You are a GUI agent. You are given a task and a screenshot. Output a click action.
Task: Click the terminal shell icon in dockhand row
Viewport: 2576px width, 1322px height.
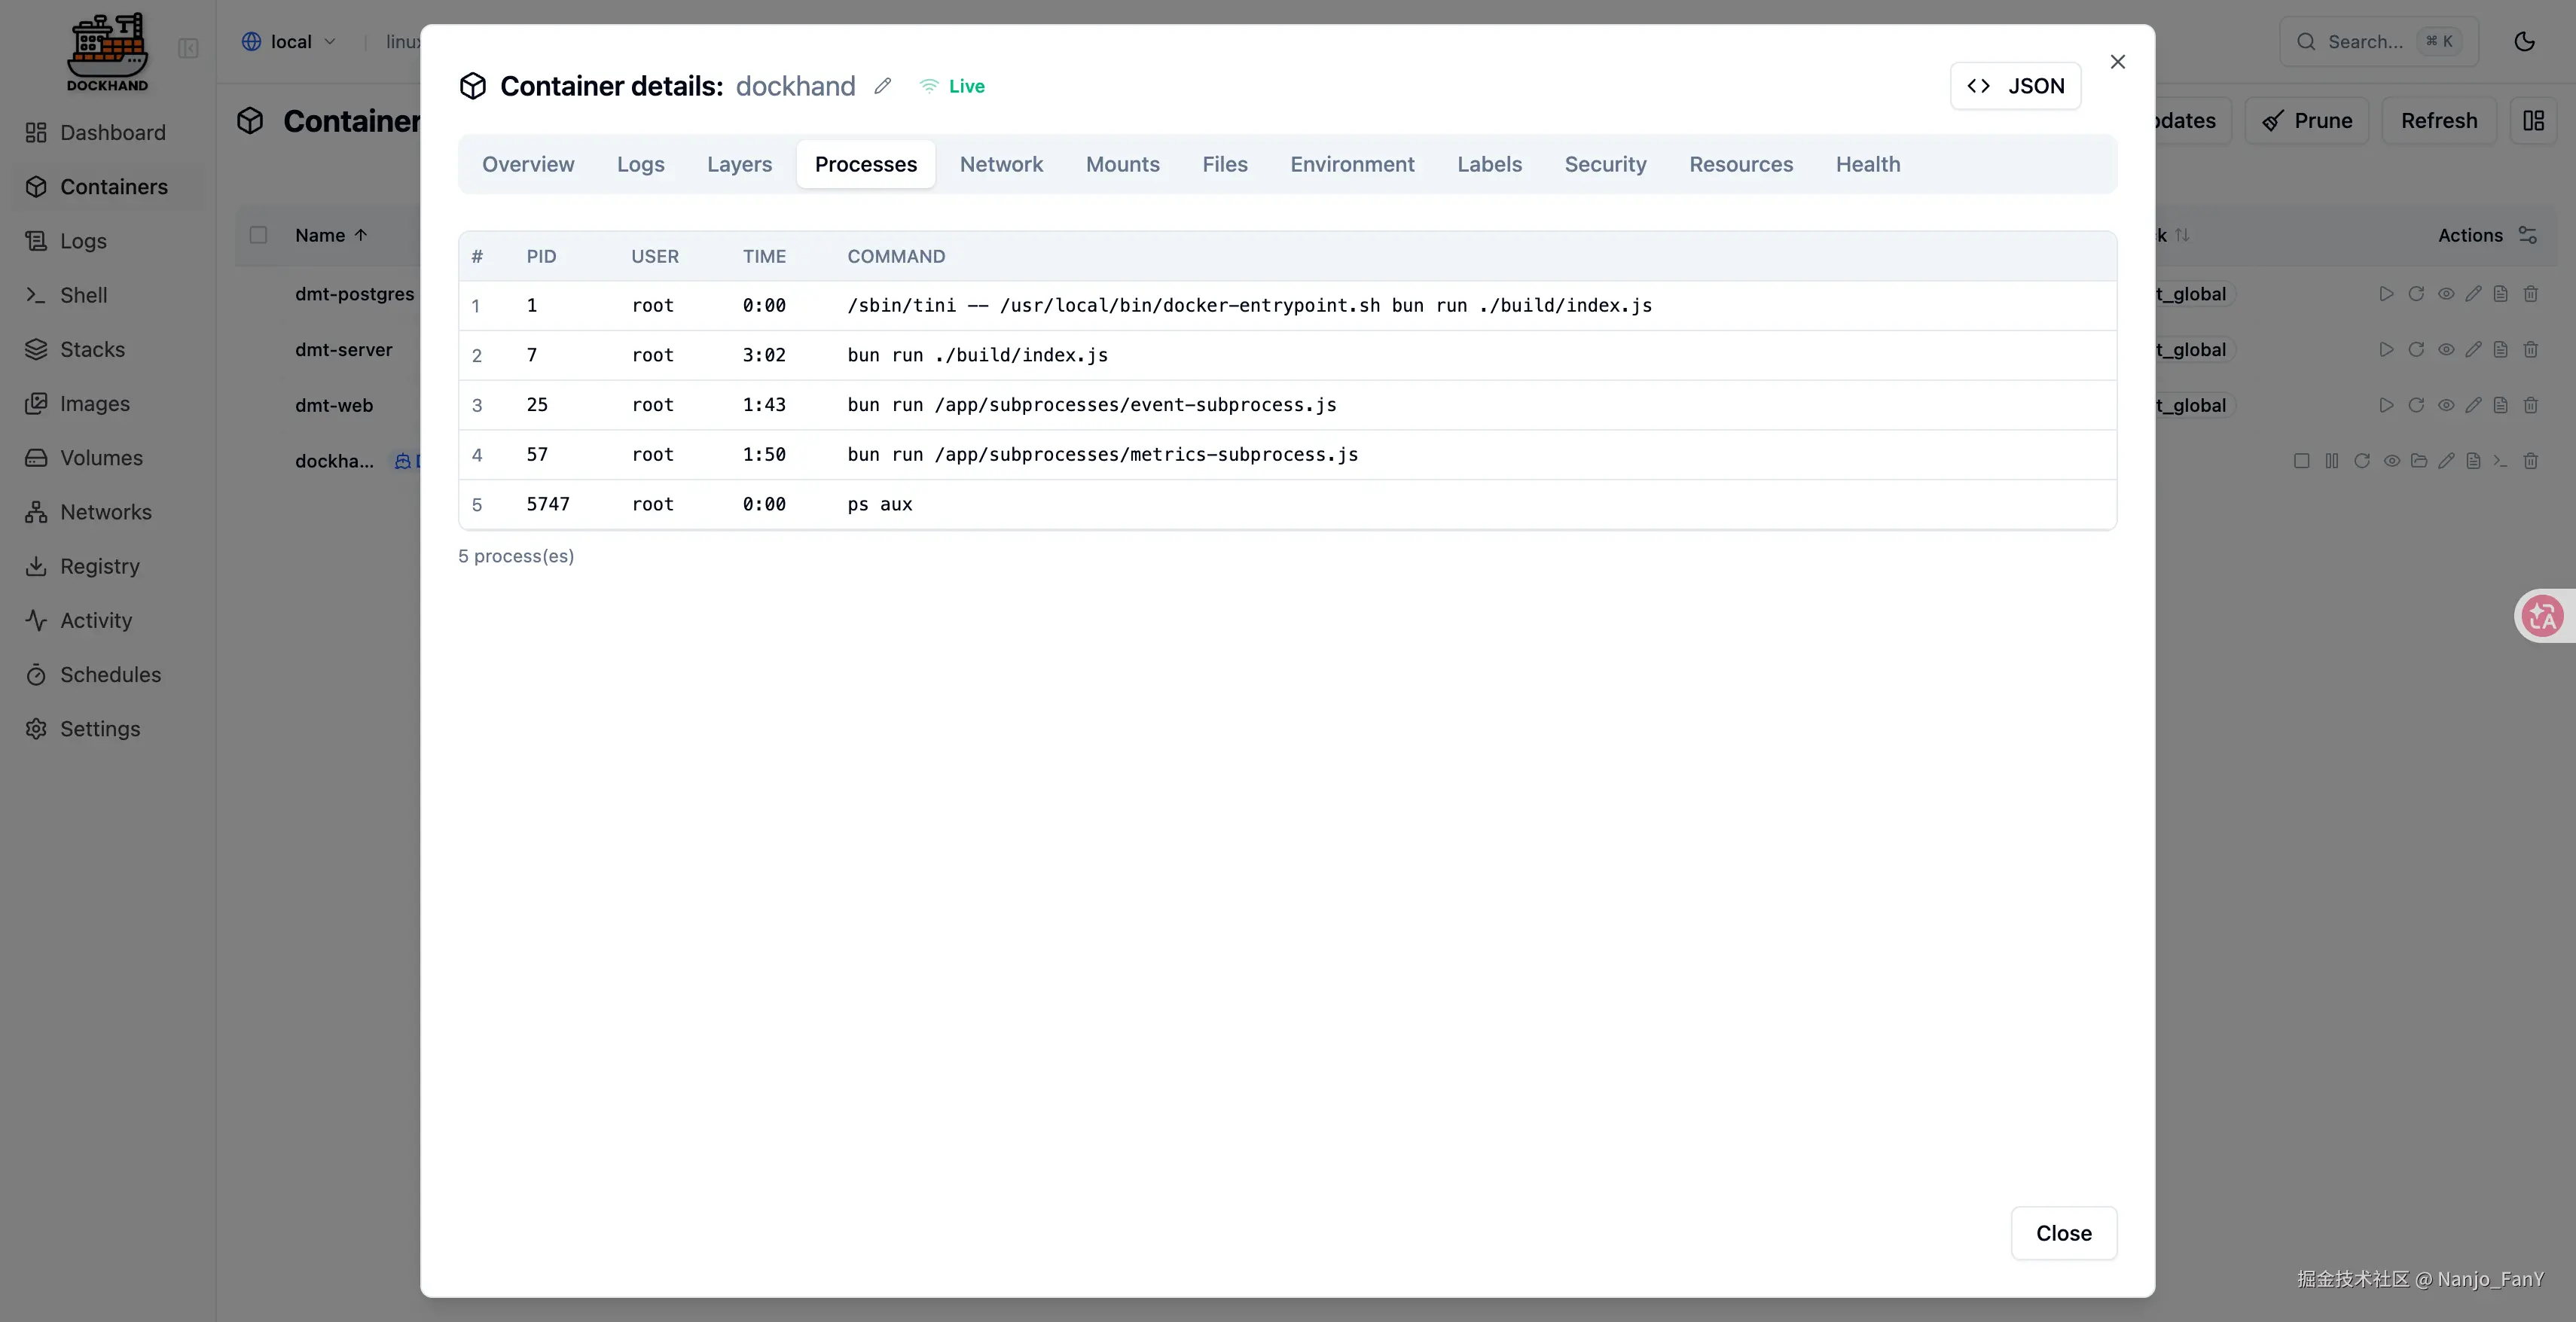pyautogui.click(x=2500, y=461)
